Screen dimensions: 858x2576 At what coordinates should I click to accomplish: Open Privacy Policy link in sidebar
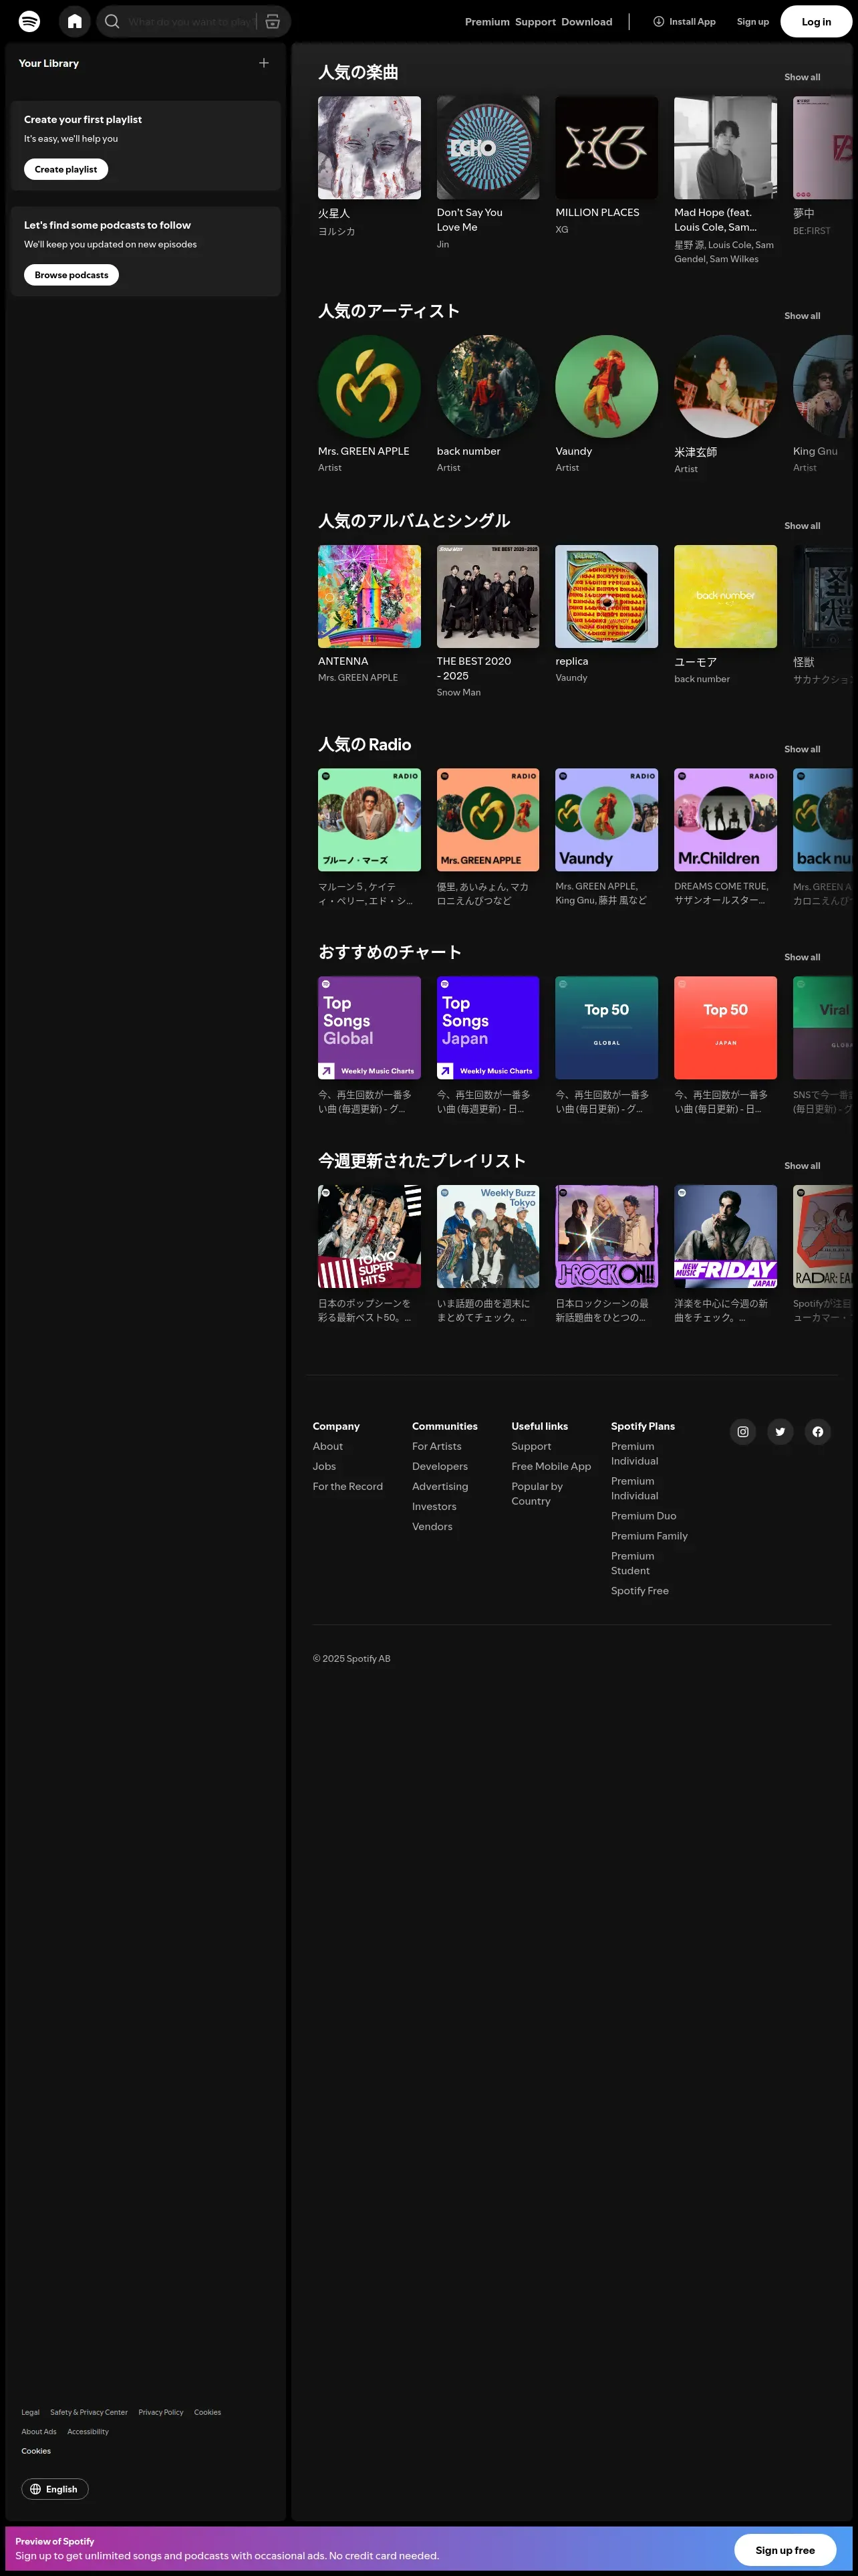(x=161, y=2412)
